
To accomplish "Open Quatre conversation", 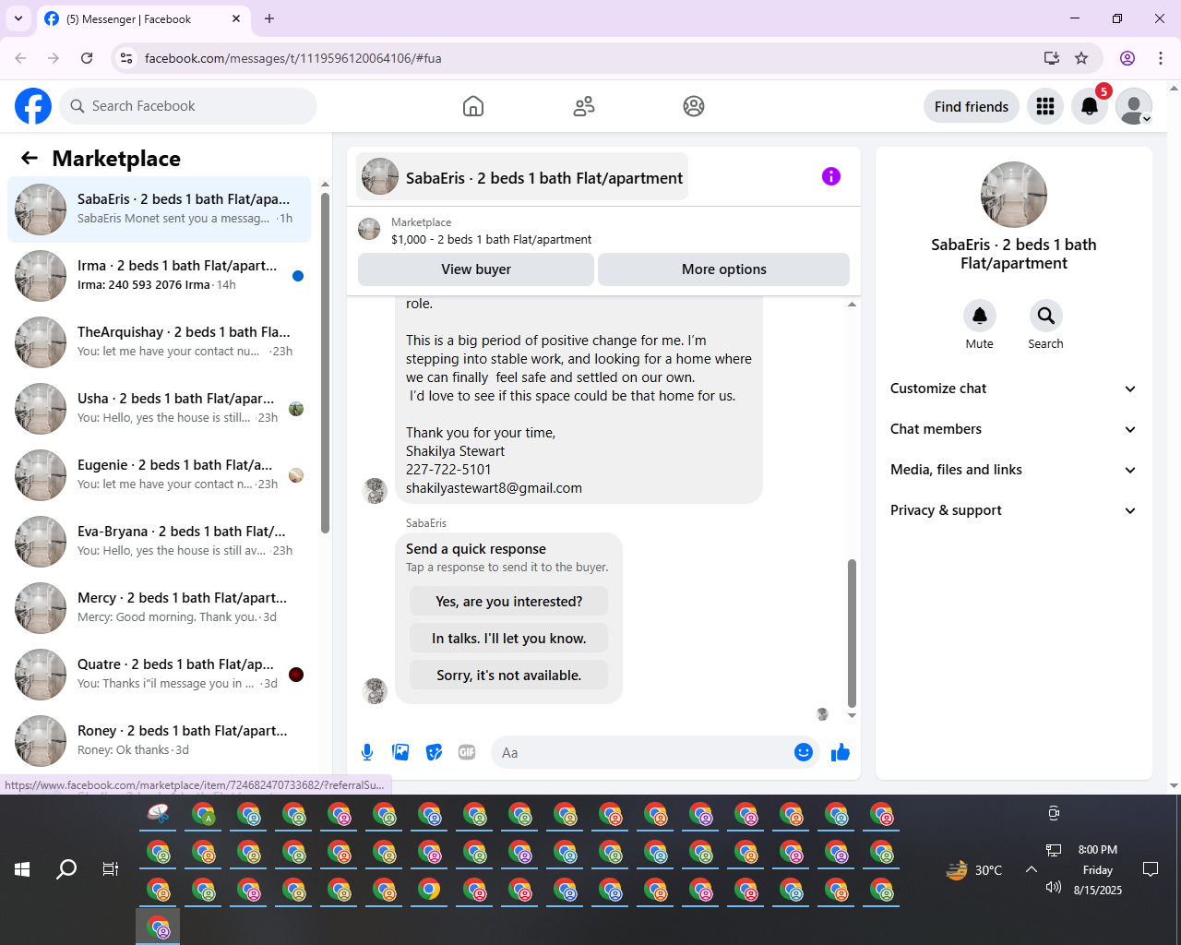I will coord(160,675).
